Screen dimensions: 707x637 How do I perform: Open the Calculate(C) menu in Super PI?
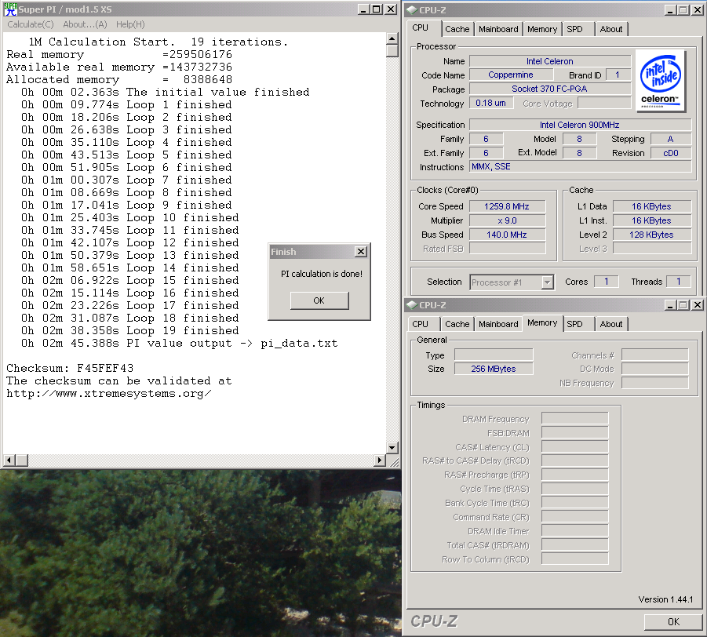pos(30,24)
